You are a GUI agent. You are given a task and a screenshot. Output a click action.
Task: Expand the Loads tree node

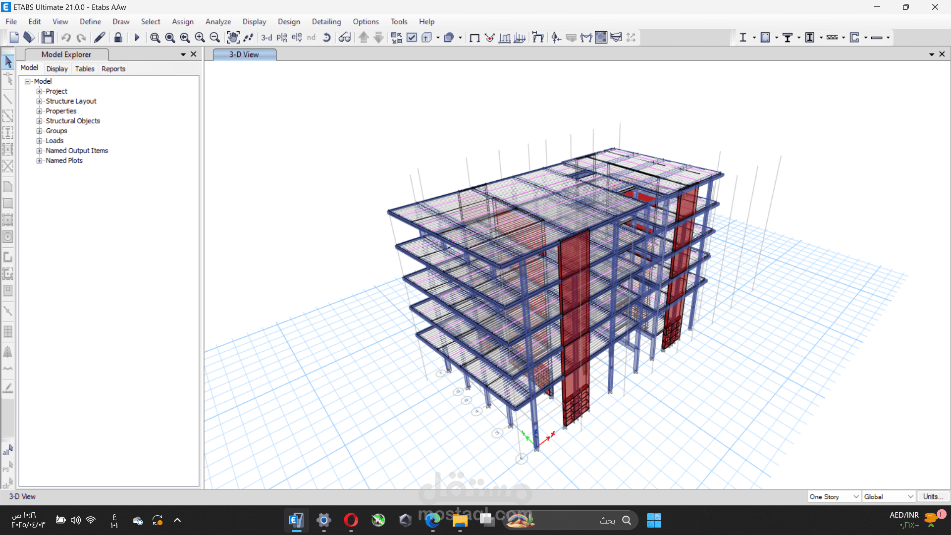(39, 141)
